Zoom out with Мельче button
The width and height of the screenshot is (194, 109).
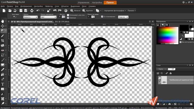(x=75, y=11)
